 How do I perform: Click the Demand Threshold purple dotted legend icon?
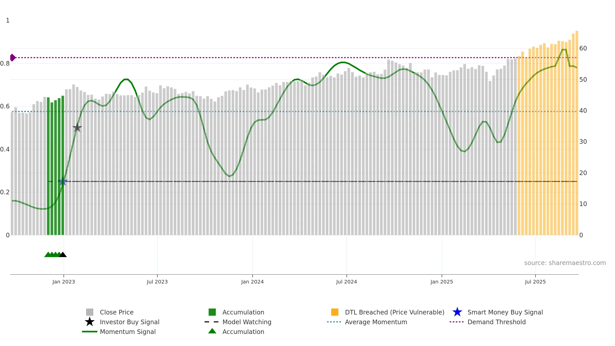click(457, 322)
